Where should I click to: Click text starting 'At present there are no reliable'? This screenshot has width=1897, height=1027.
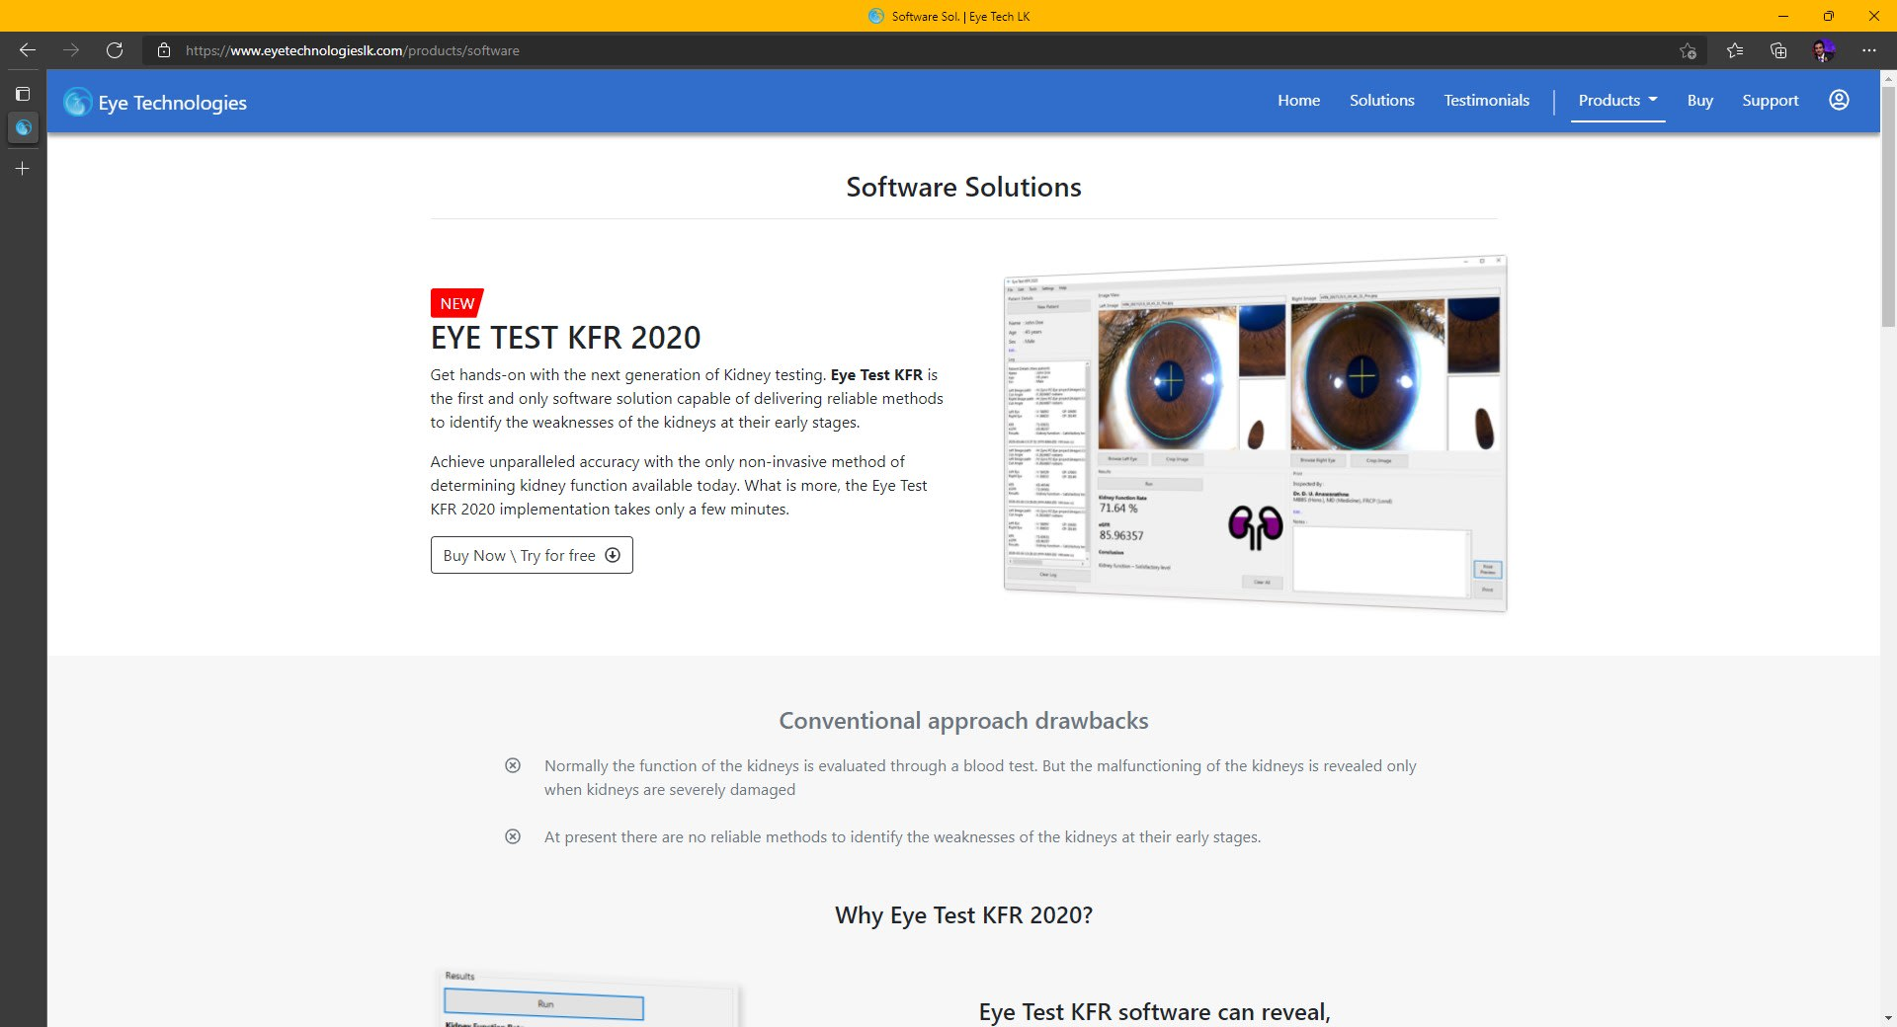tap(902, 836)
